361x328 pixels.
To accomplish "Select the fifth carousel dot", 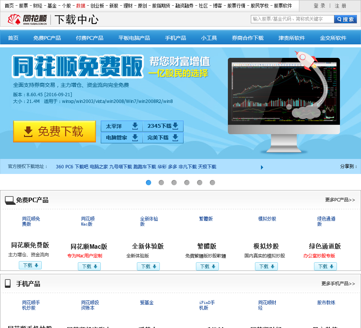I will point(200,183).
